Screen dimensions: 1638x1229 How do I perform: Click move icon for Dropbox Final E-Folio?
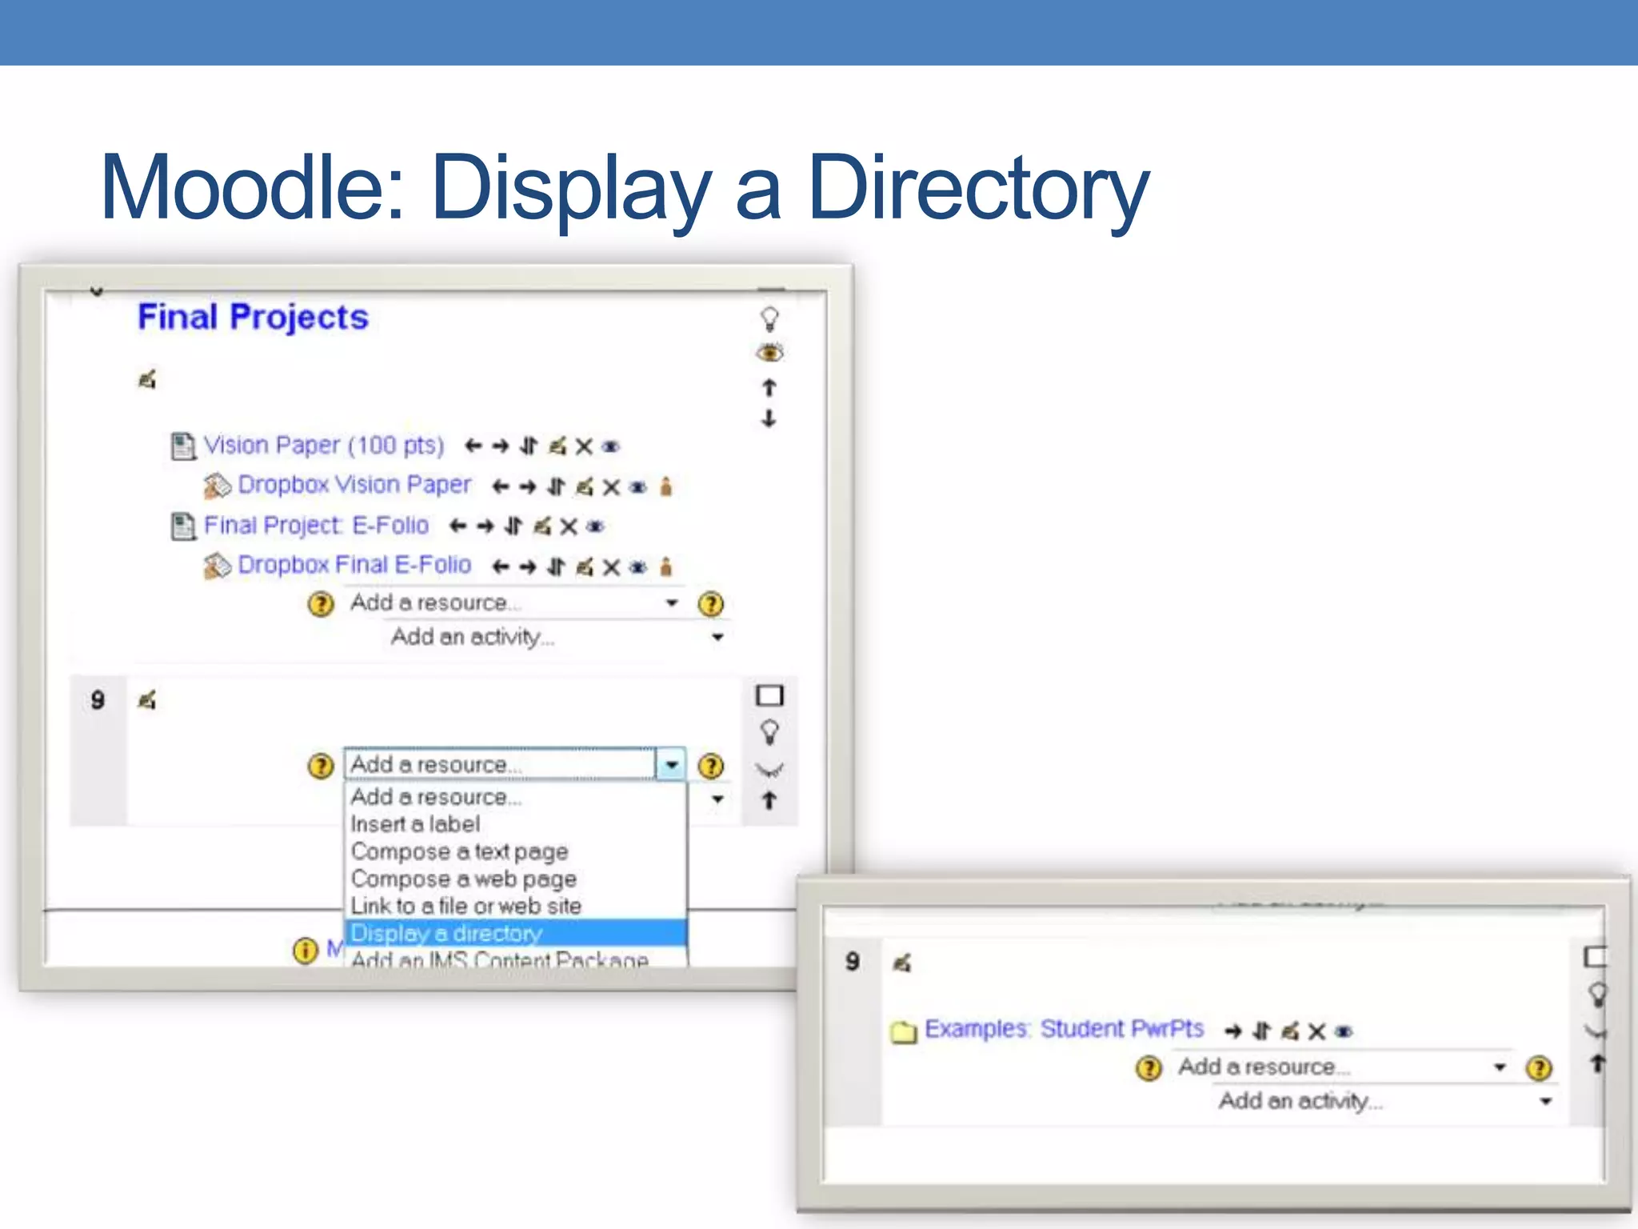[x=556, y=566]
